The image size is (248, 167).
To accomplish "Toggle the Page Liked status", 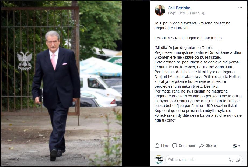I will click(x=176, y=13).
